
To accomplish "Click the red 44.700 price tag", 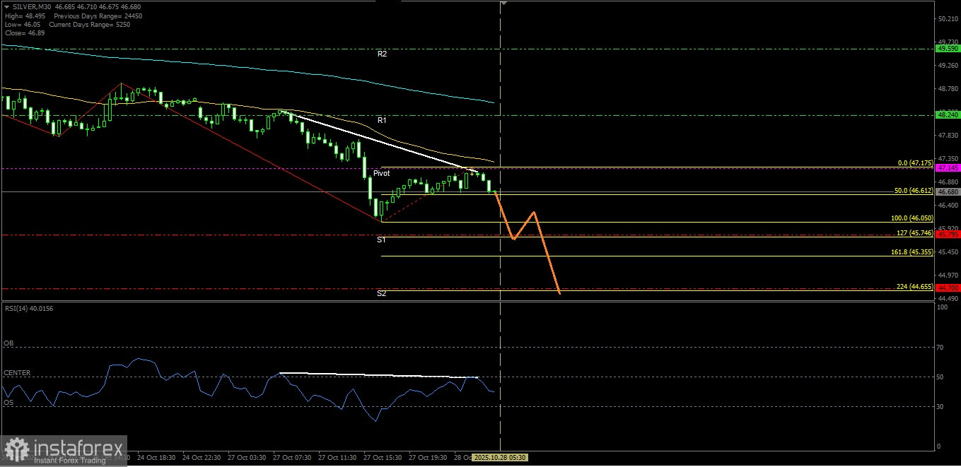I will [947, 288].
